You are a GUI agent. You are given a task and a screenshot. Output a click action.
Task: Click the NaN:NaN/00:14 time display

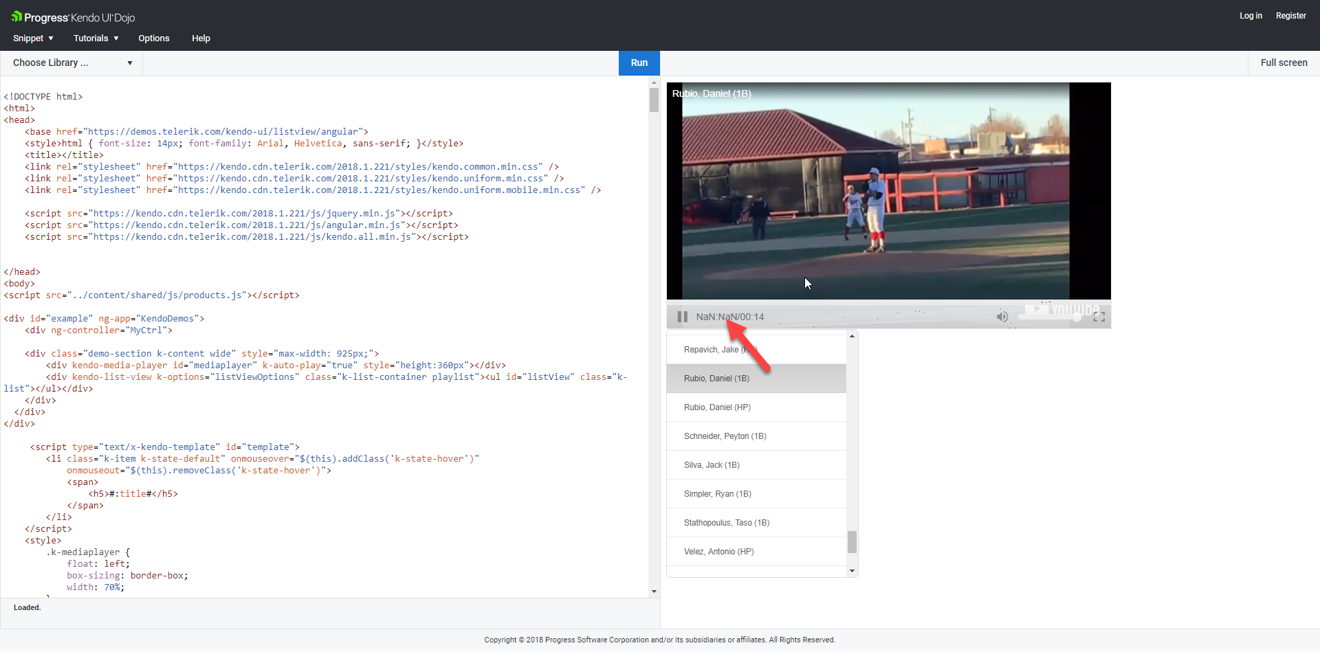730,317
